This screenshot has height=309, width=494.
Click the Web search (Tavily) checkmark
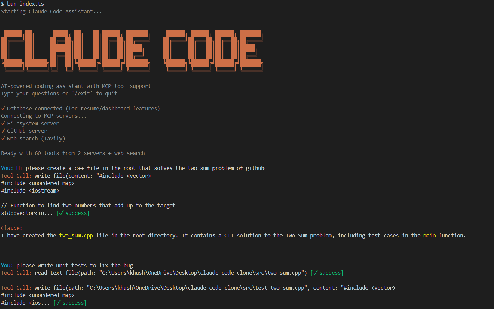[x=3, y=138]
